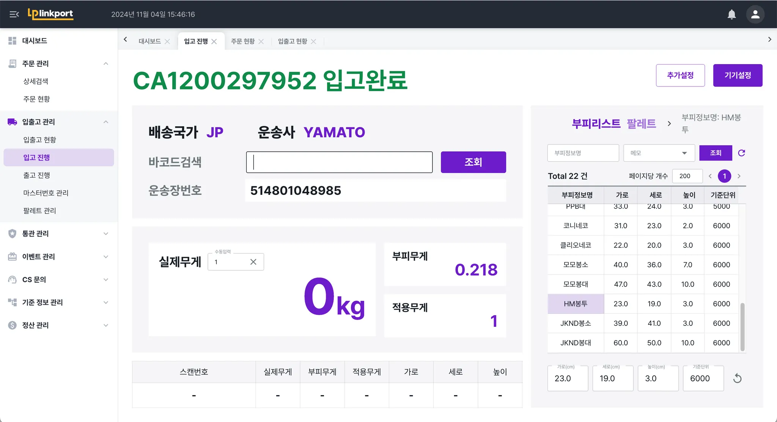Click the refresh icon beside volume search

click(x=741, y=153)
